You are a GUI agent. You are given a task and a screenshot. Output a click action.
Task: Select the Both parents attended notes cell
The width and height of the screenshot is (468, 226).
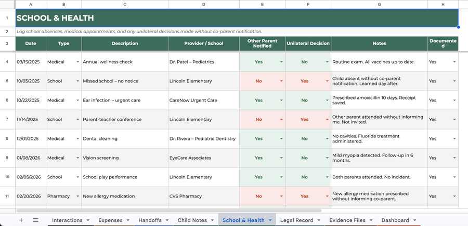pyautogui.click(x=380, y=177)
